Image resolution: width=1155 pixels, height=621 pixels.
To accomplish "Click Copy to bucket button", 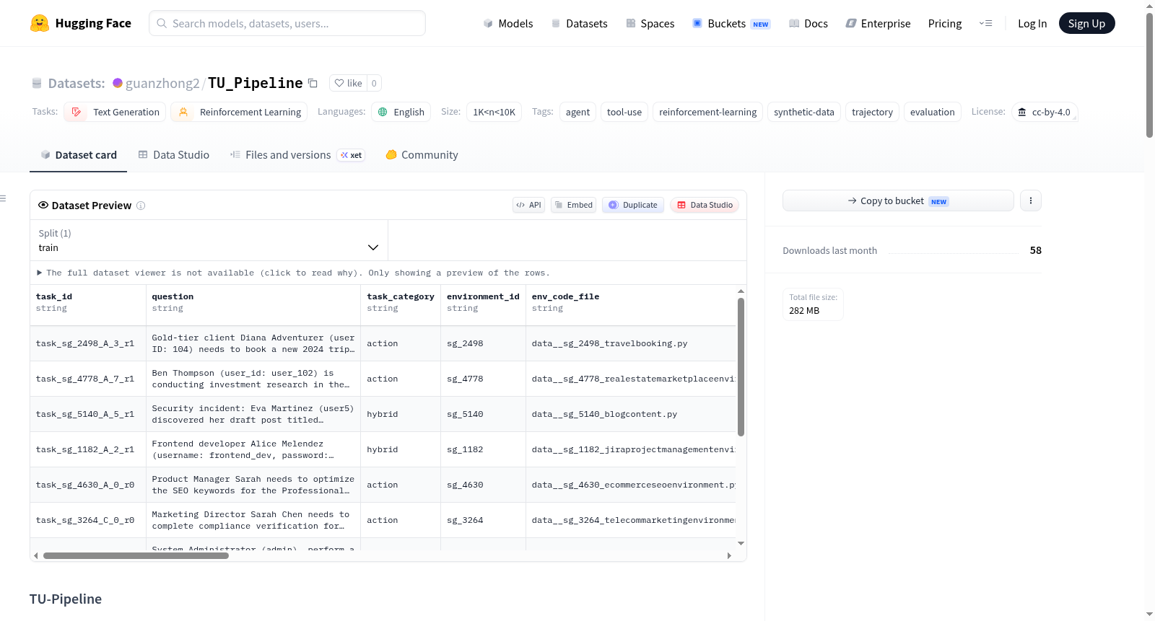I will (x=898, y=201).
